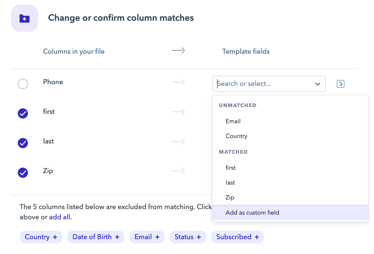Click the 'add all' link

point(60,217)
